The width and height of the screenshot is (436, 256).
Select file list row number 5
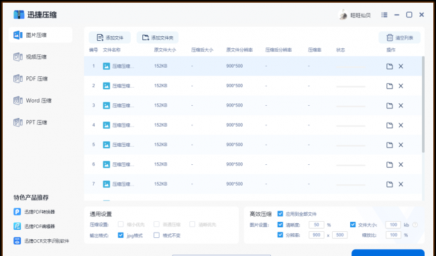coord(253,145)
